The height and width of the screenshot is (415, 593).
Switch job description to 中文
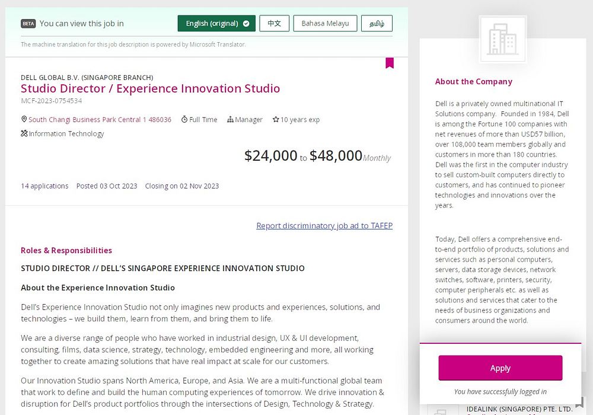274,24
